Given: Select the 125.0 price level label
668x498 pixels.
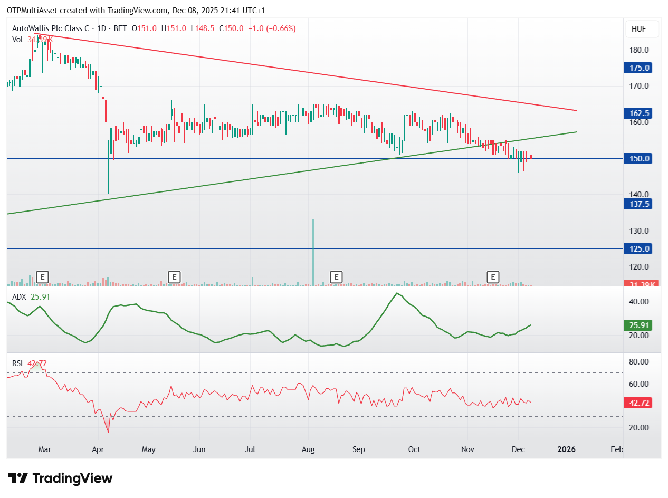Looking at the screenshot, I should [637, 248].
